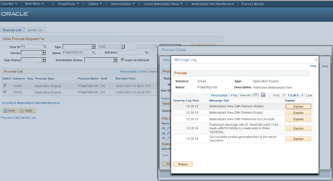
Task: Click Explain for Successfully posted files row
Action: point(298,139)
